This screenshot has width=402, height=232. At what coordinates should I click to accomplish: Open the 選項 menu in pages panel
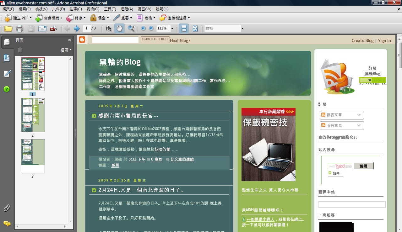66,50
